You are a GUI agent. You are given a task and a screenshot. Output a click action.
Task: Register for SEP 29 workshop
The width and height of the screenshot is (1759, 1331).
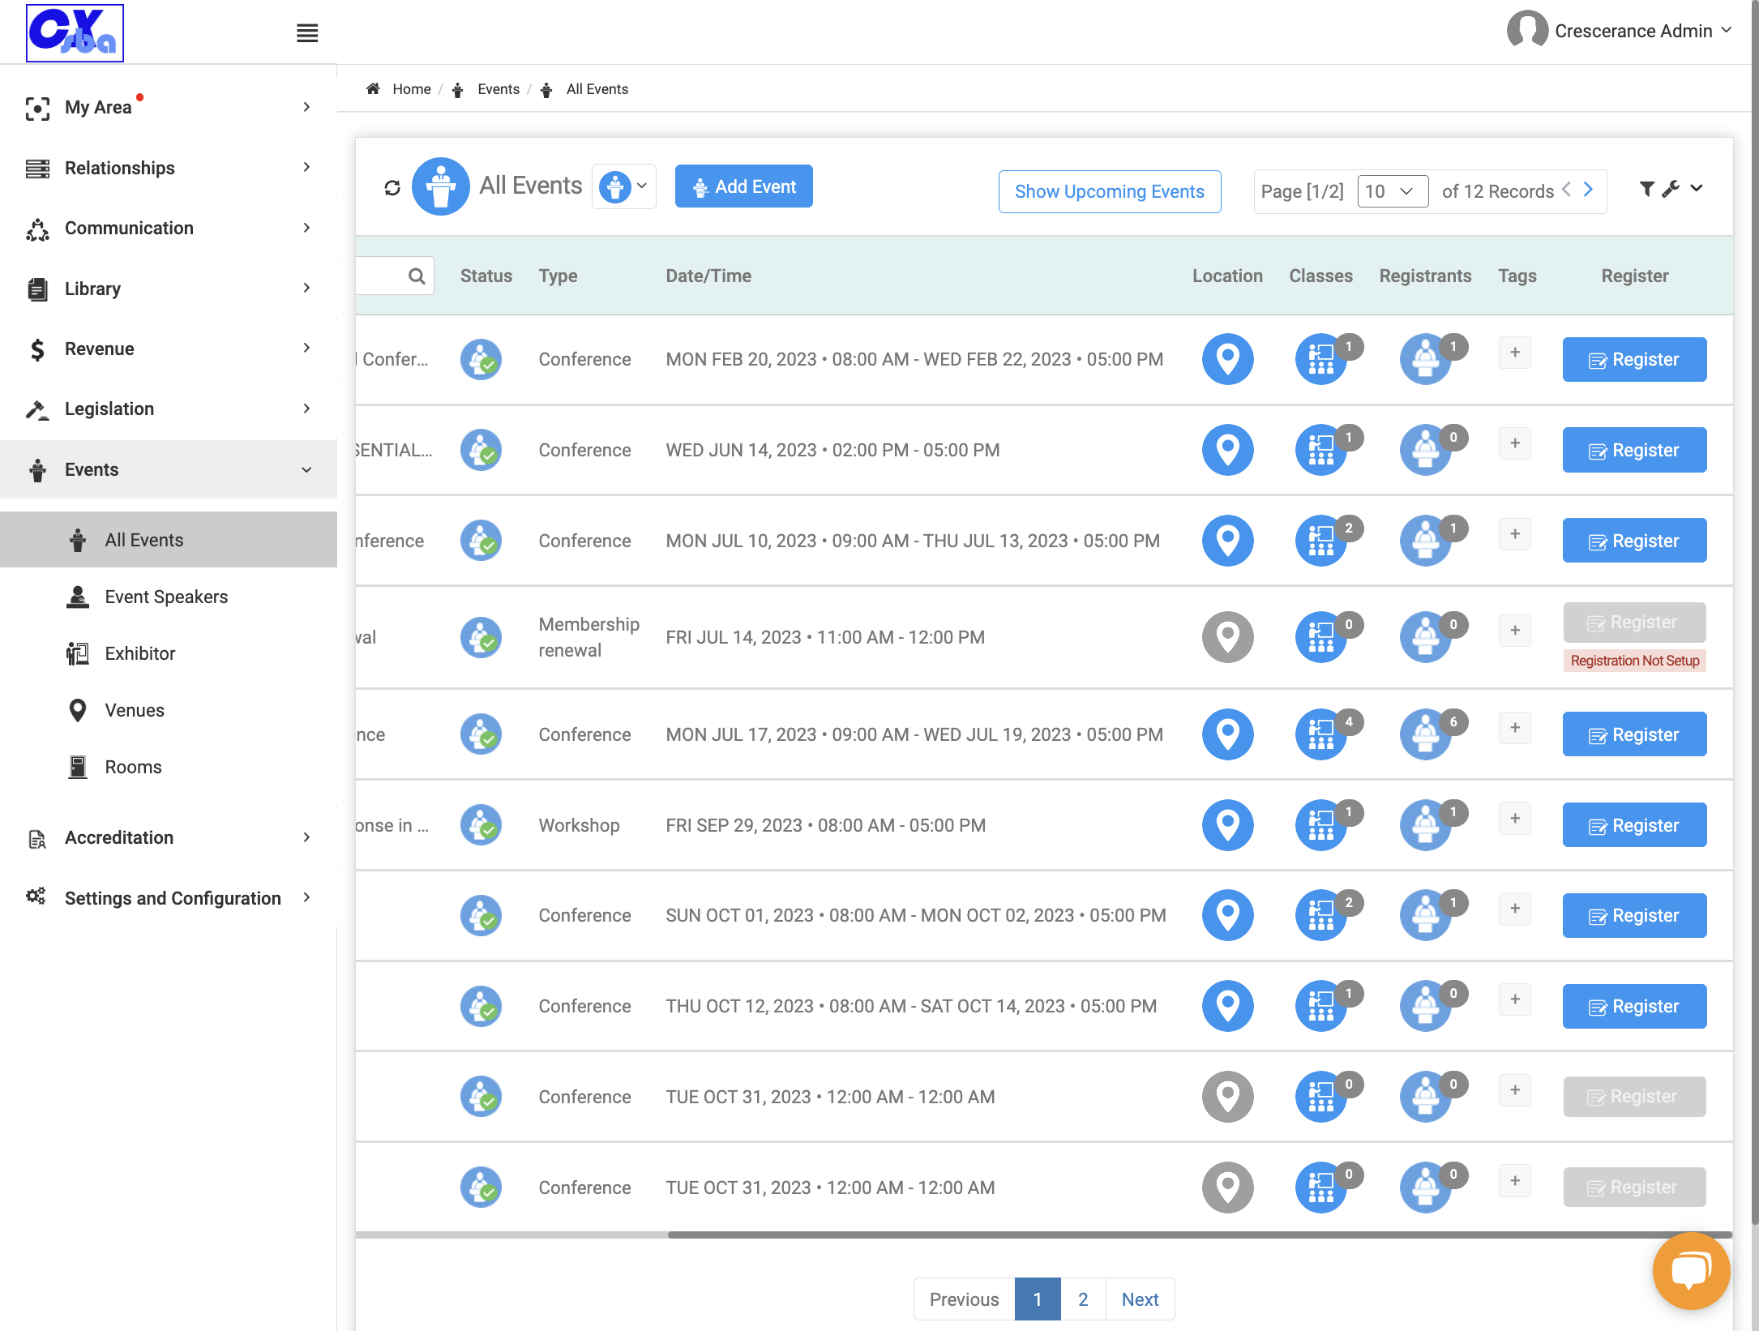click(1634, 825)
